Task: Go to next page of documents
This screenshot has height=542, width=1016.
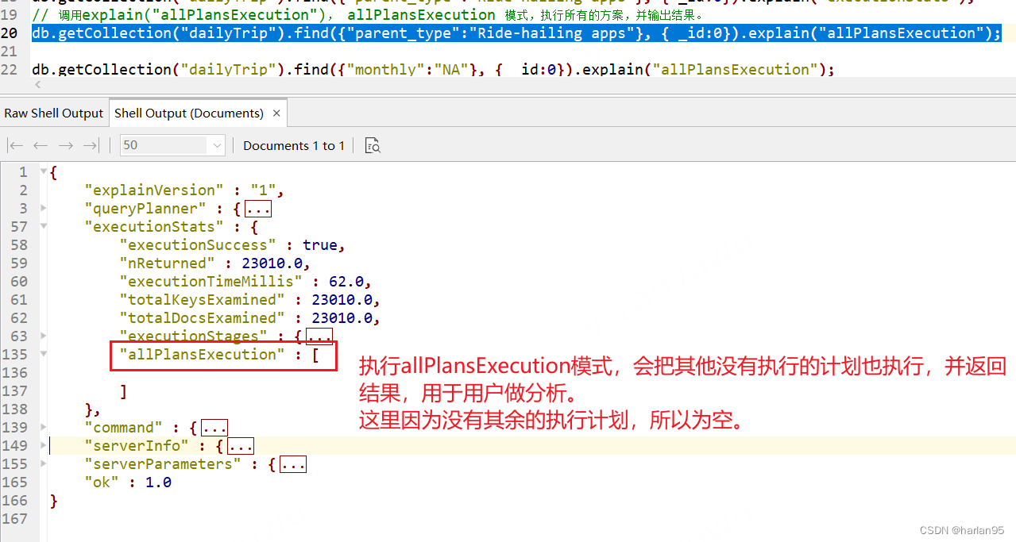Action: pos(66,145)
